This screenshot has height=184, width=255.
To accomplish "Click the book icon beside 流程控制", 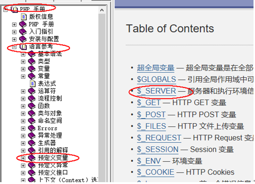I will click(32, 99).
